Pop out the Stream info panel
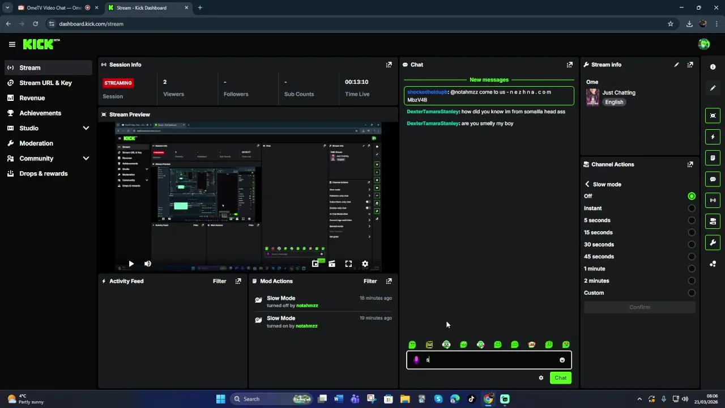725x408 pixels. click(x=690, y=65)
